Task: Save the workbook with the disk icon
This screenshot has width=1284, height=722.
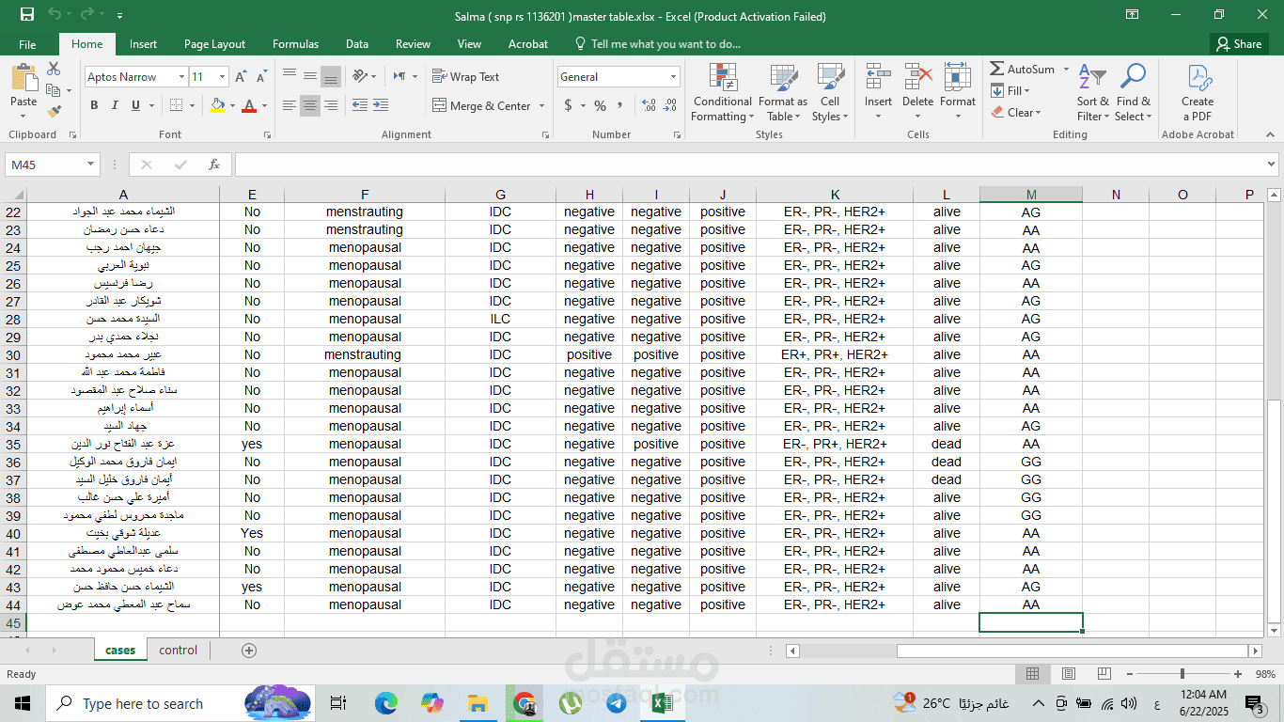Action: [x=26, y=15]
